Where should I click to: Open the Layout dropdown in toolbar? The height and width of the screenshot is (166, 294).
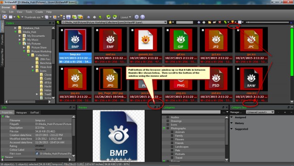(x=125, y=17)
